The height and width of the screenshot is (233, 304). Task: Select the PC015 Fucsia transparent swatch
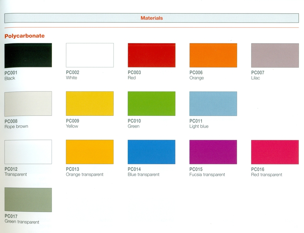point(213,152)
